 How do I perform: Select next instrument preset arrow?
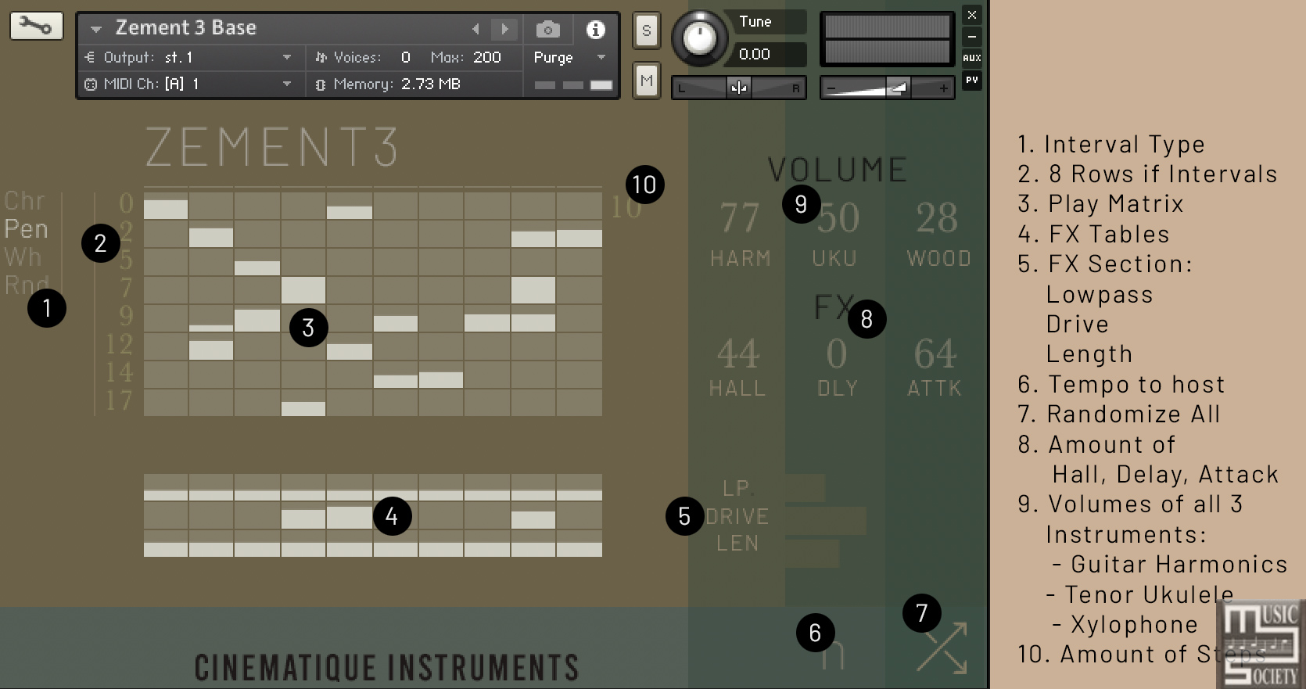[x=504, y=29]
